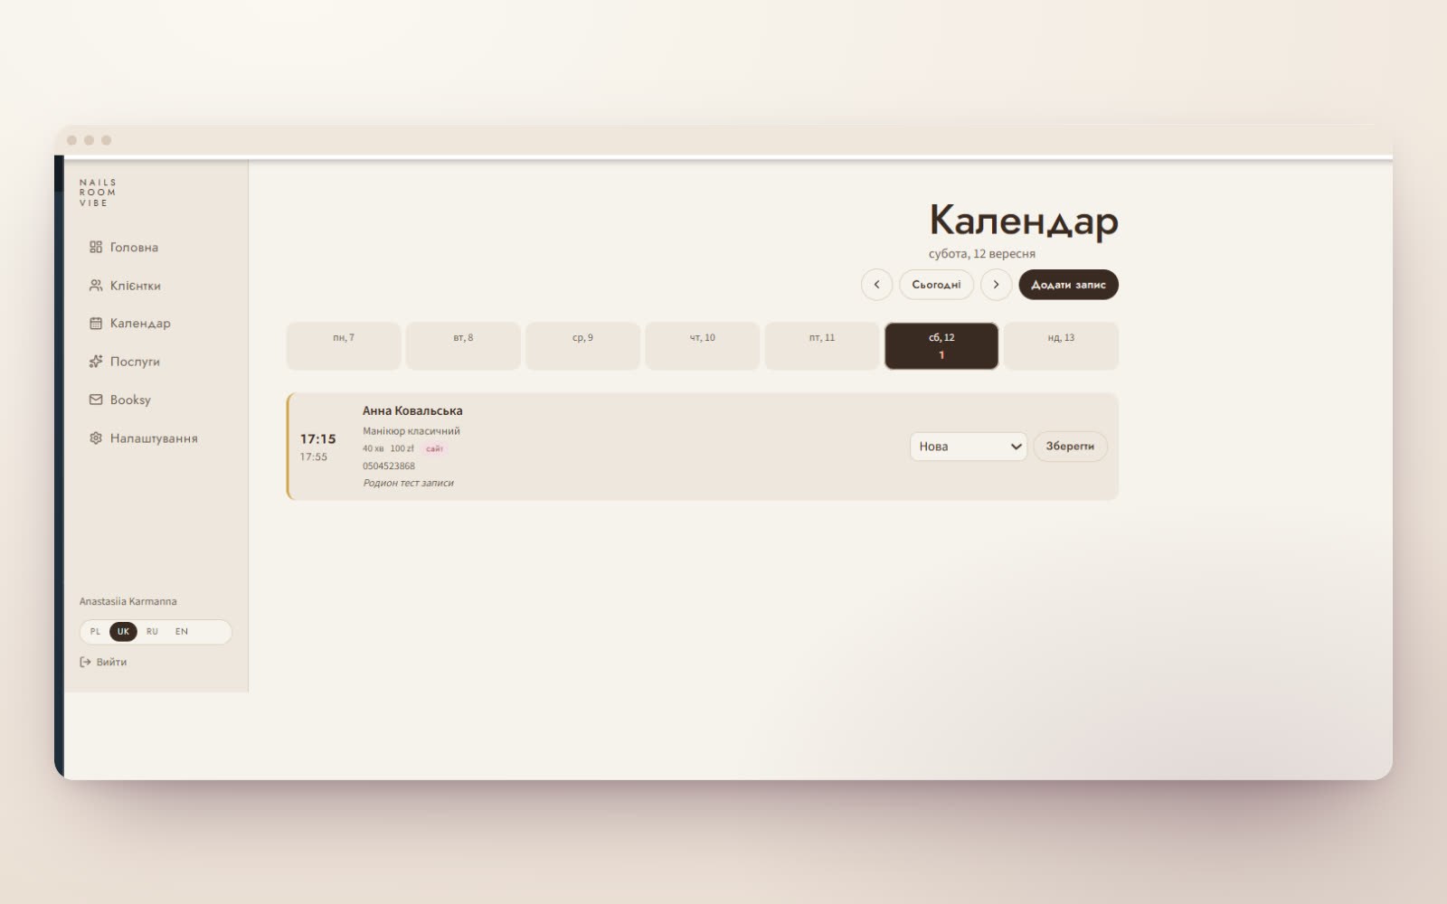Image resolution: width=1447 pixels, height=904 pixels.
Task: Click the note Родион тест записи
Action: 408,484
